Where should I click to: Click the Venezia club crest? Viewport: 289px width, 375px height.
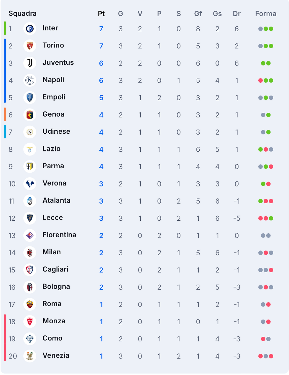30,356
